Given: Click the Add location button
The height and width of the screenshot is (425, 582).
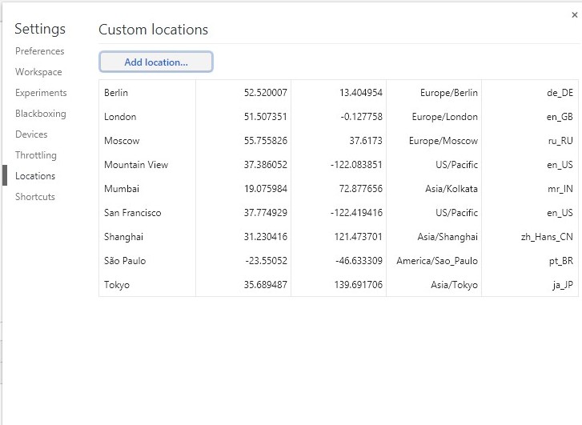Looking at the screenshot, I should tap(156, 62).
